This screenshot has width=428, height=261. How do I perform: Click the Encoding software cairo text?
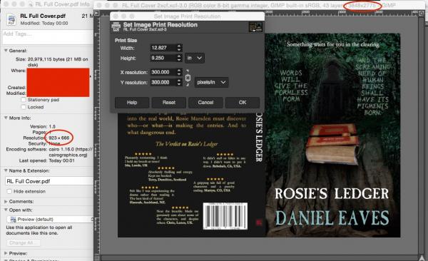point(71,152)
